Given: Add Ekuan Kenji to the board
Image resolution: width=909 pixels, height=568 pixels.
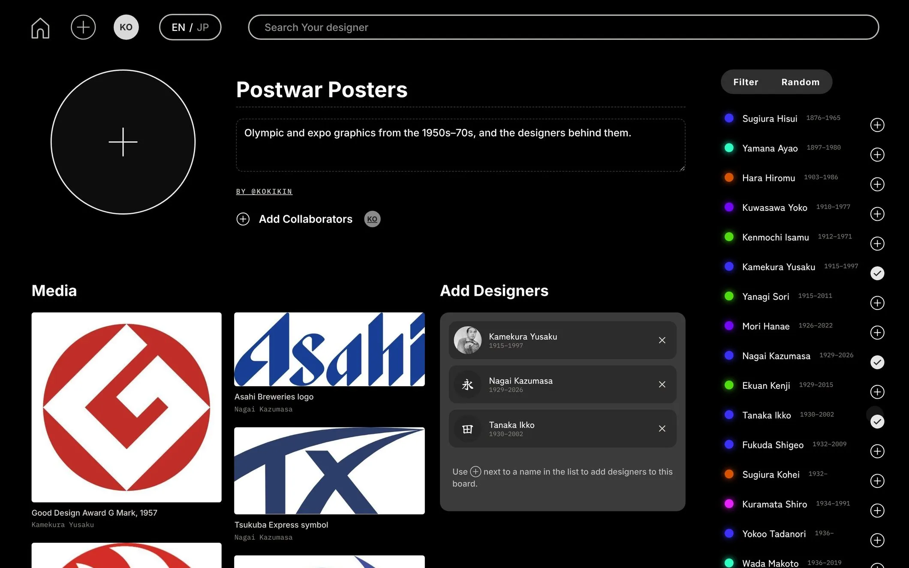Looking at the screenshot, I should (x=877, y=392).
